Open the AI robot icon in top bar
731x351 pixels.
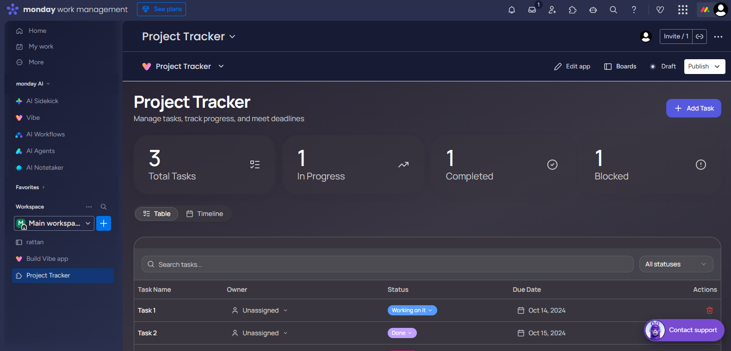(593, 10)
